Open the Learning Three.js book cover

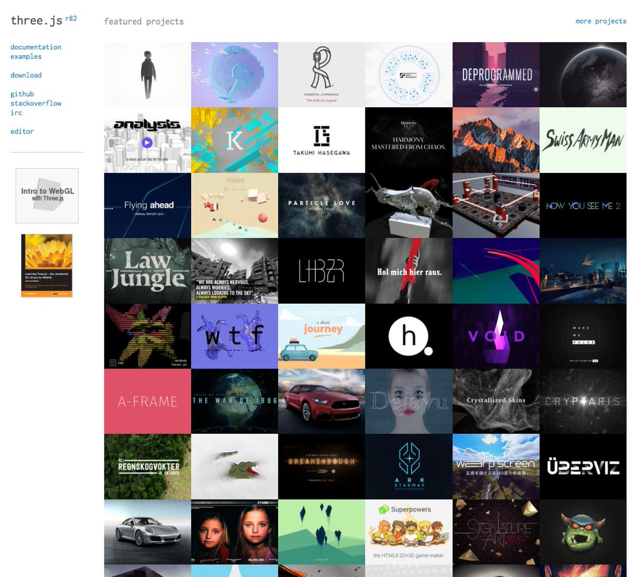pos(47,265)
